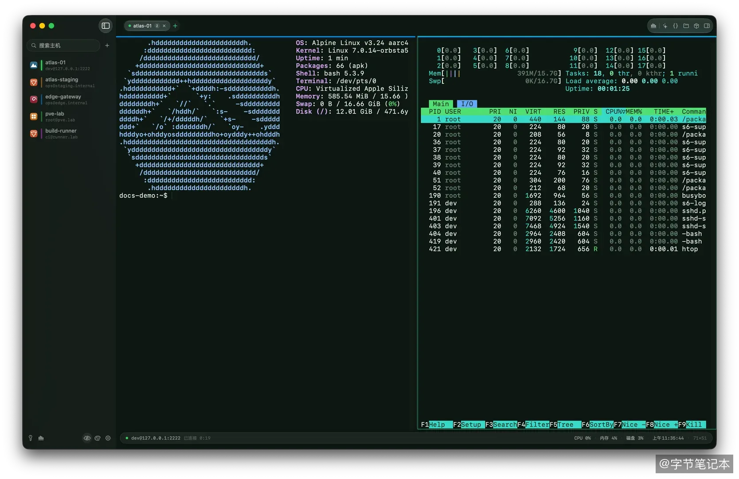Select the atlas-staging host entry
Viewport: 739px width, 479px height.
(x=70, y=82)
